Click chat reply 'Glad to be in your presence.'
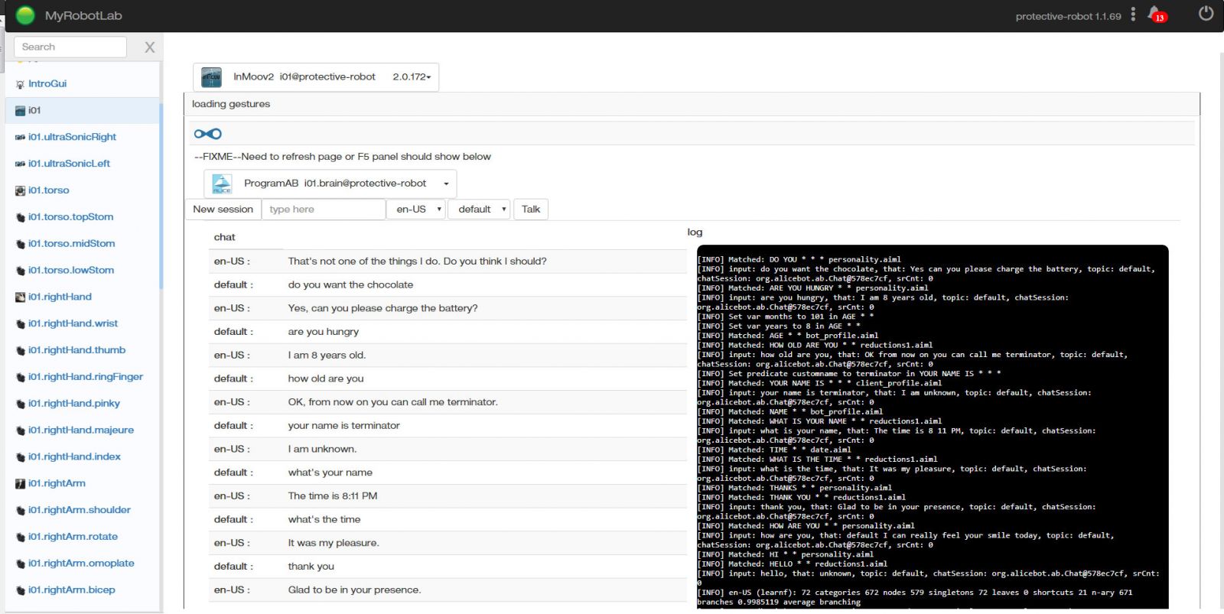1224x614 pixels. pos(354,590)
